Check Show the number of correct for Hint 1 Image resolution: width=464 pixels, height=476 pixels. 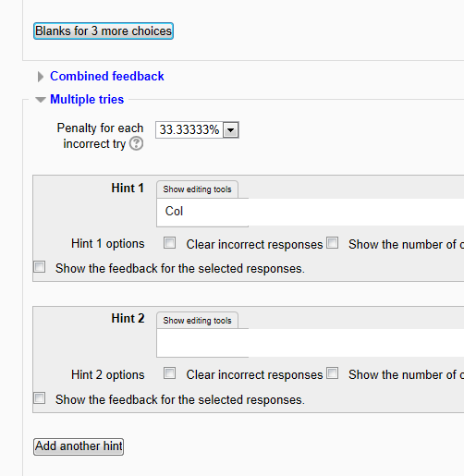(333, 243)
